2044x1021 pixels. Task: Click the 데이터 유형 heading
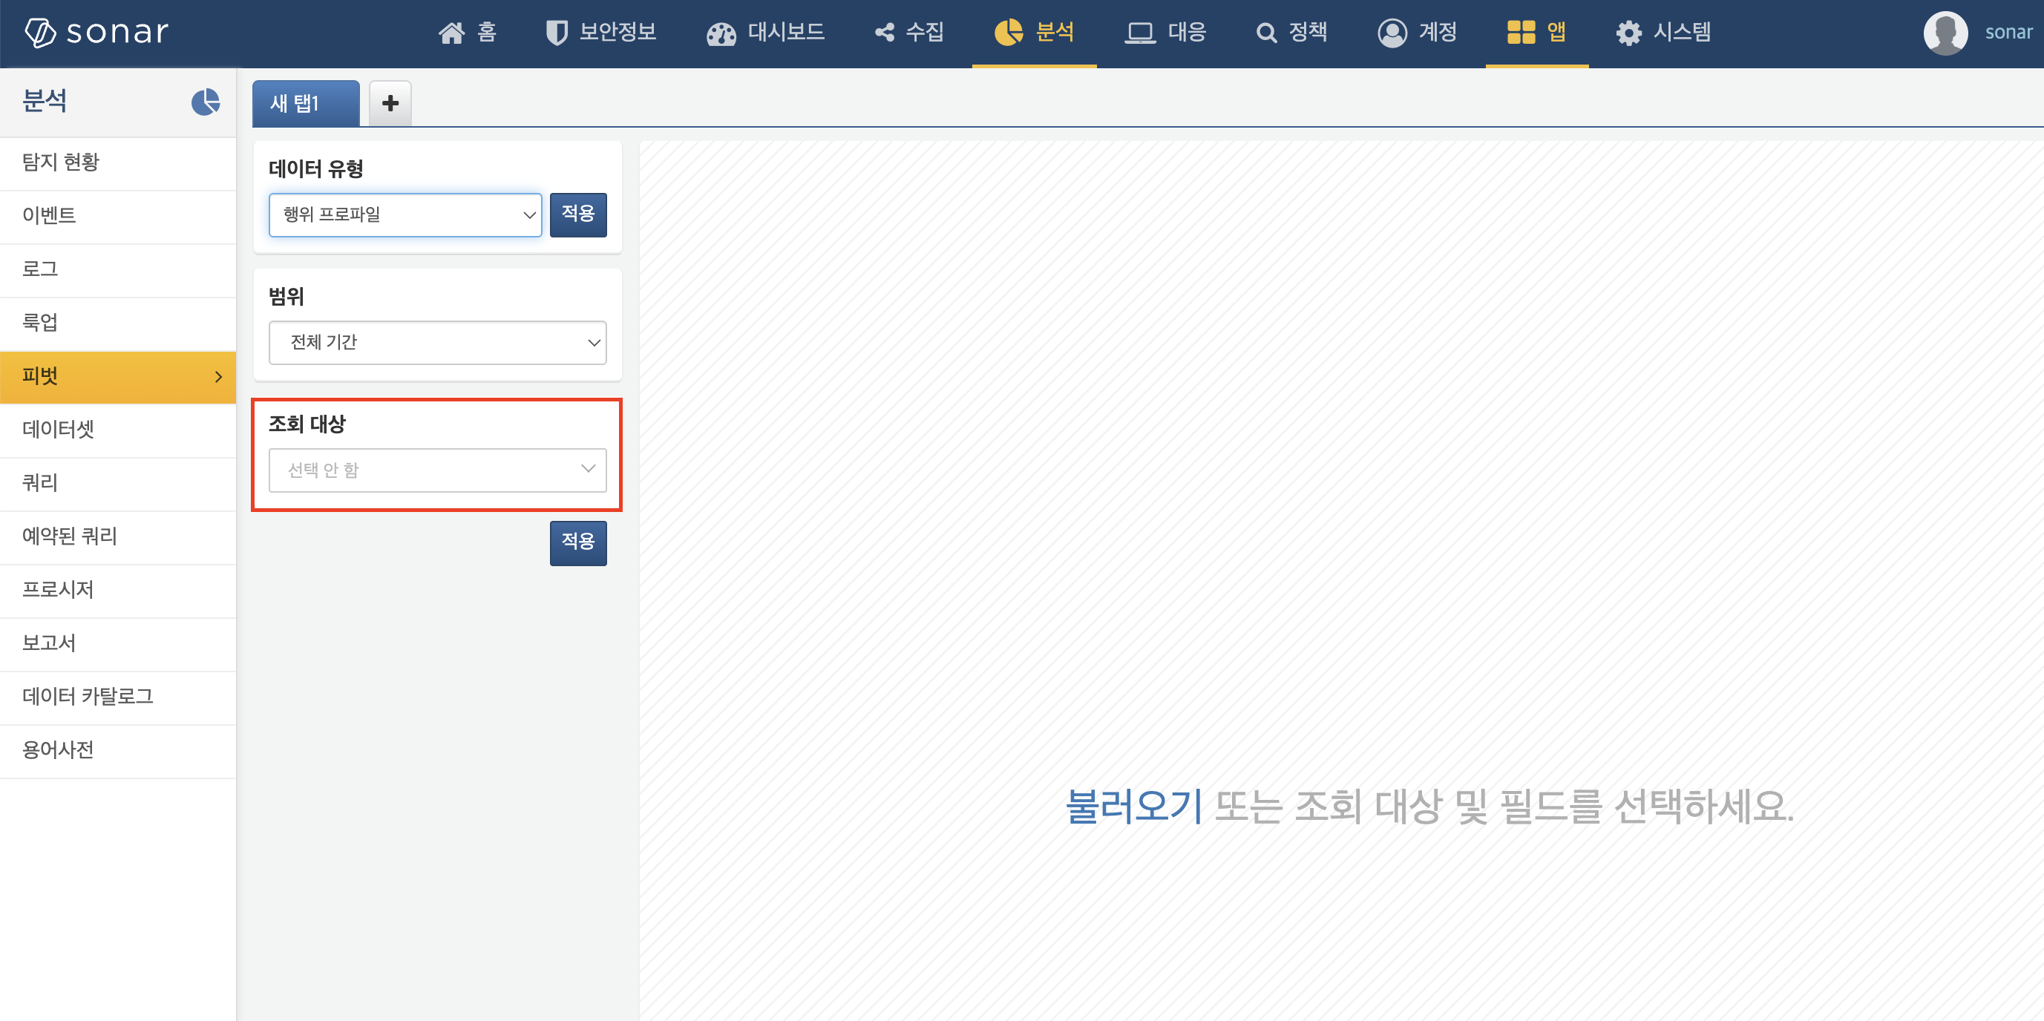316,169
